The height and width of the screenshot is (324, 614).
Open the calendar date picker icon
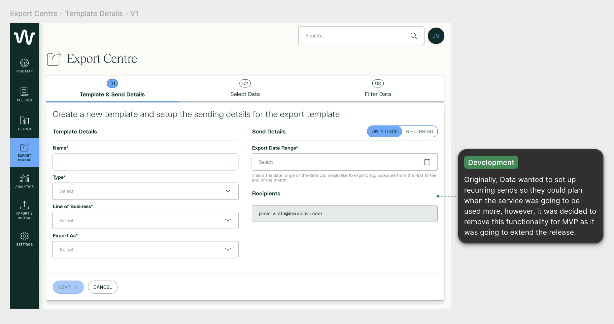pos(427,162)
